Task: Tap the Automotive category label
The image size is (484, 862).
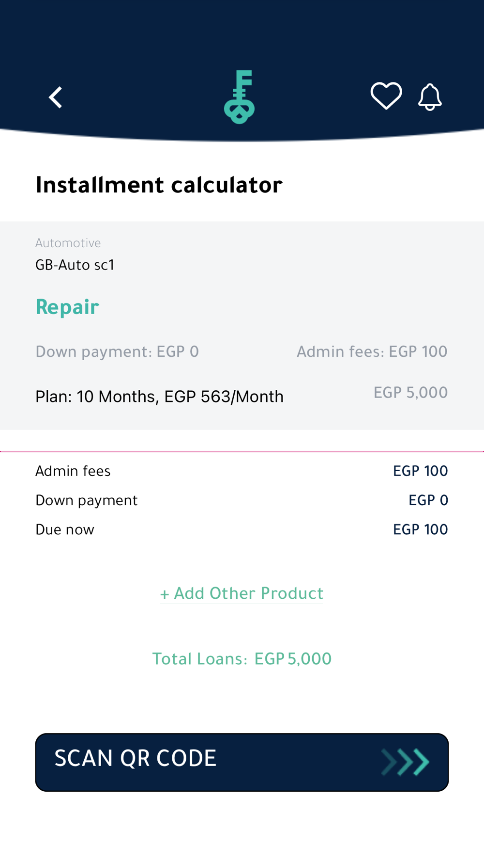Action: (x=68, y=243)
